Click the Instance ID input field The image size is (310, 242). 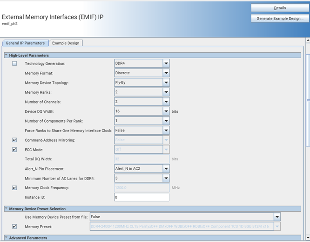coord(142,197)
